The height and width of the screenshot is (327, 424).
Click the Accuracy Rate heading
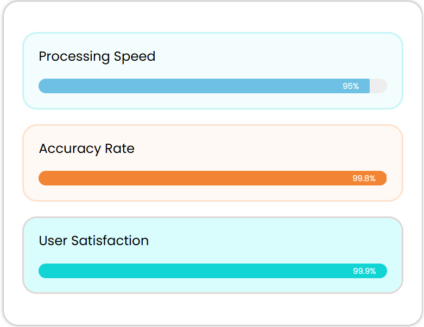coord(86,149)
